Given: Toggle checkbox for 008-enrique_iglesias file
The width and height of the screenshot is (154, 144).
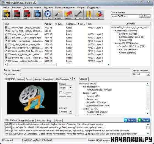Looking at the screenshot, I should pyautogui.click(x=6, y=54).
